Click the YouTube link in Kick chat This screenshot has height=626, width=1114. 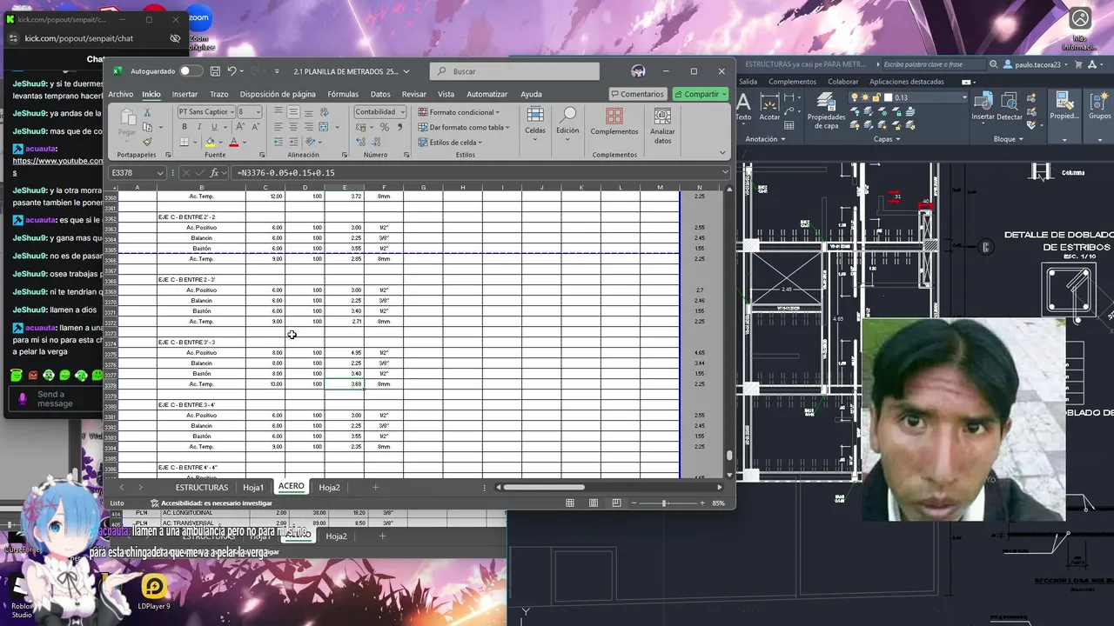[57, 161]
